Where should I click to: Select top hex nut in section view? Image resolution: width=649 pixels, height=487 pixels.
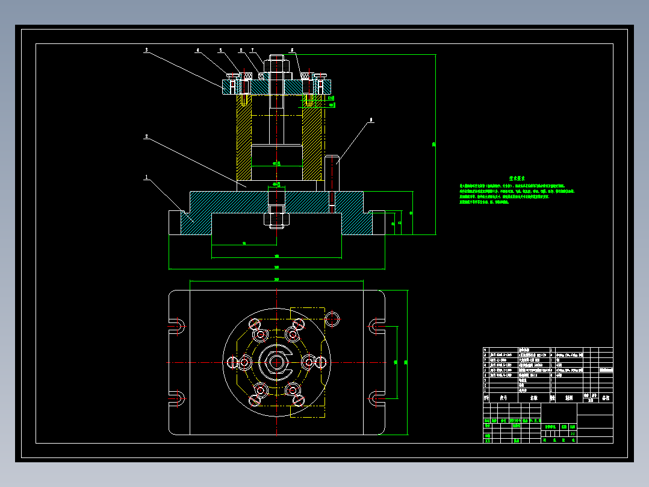coord(276,66)
